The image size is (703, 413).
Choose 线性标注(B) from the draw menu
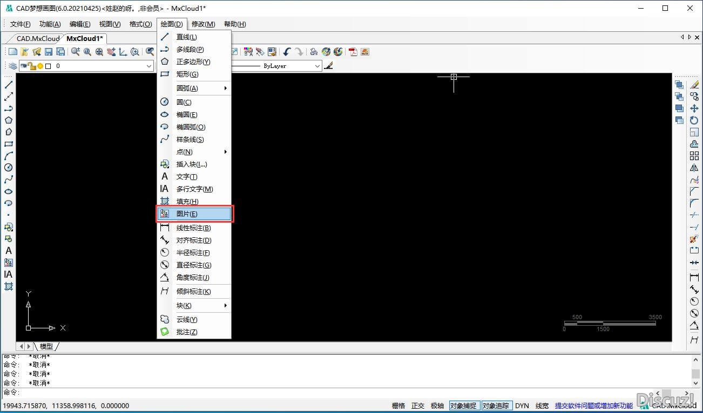[194, 228]
